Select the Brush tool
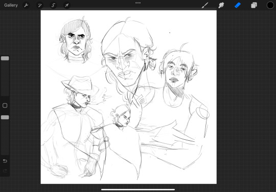The image size is (276, 192). (205, 5)
